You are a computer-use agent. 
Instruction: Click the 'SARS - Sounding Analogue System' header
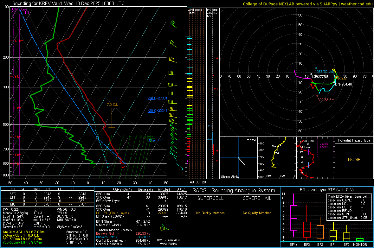(x=234, y=191)
